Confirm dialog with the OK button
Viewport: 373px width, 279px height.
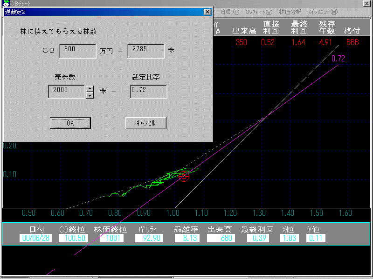(70, 123)
